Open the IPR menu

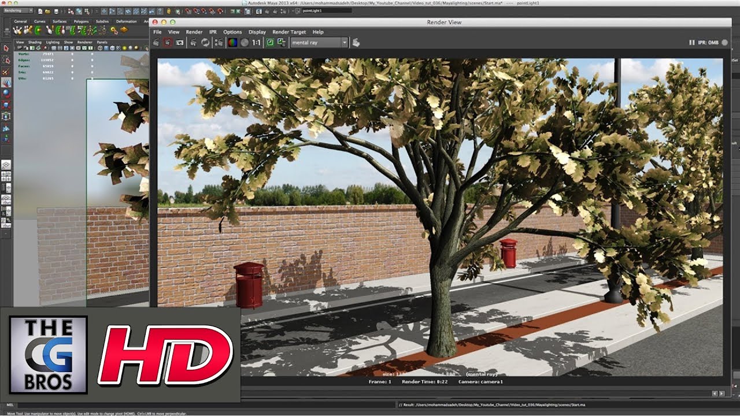(x=213, y=32)
